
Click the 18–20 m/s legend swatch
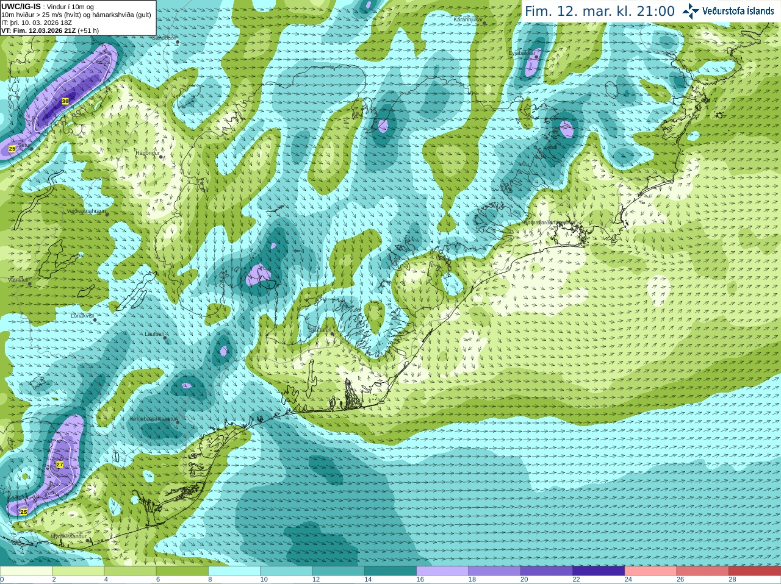tap(494, 571)
